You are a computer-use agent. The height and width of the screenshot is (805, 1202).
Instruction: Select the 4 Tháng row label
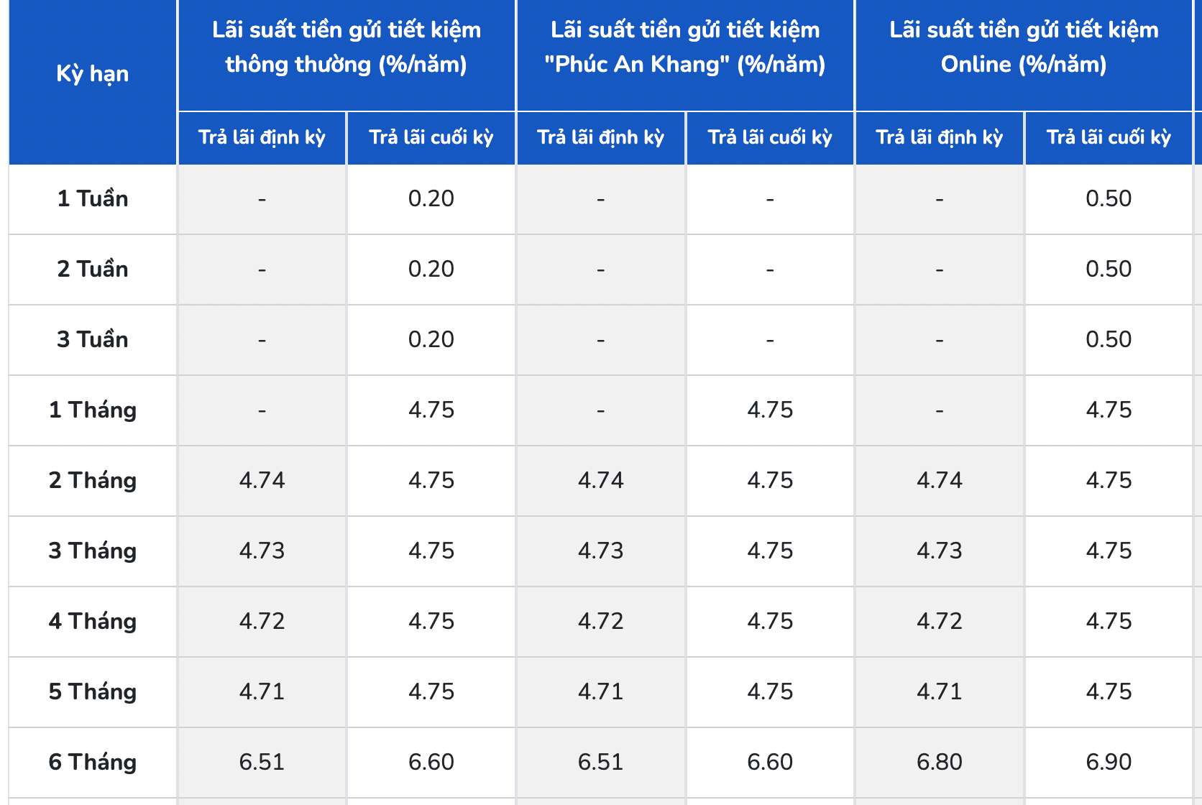coord(93,621)
